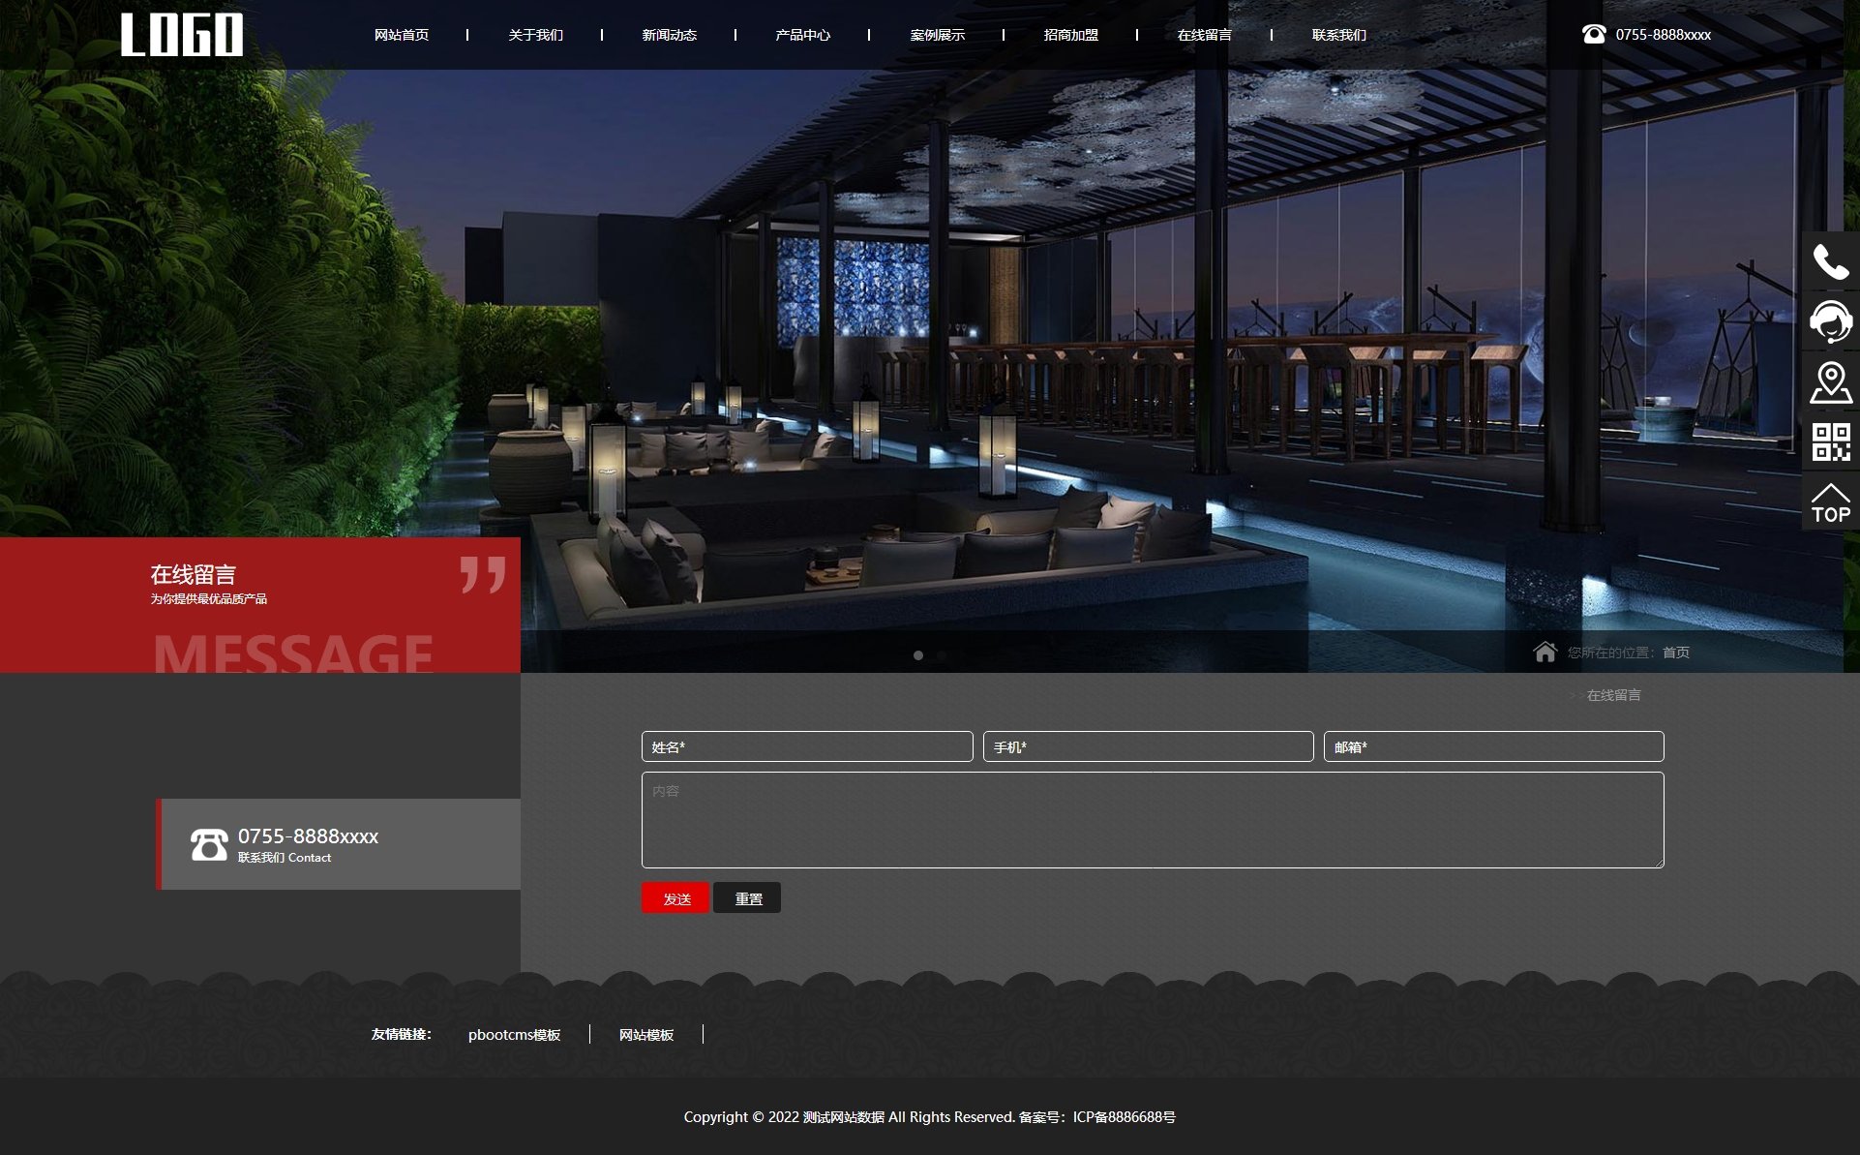Select the first carousel dot indicator
Viewport: 1860px width, 1155px height.
pyautogui.click(x=918, y=655)
